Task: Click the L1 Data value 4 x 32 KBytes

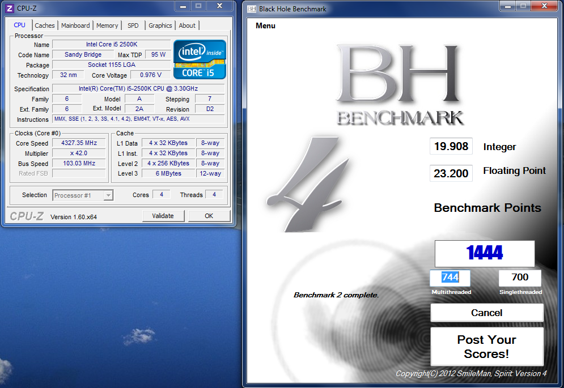Action: click(x=168, y=143)
